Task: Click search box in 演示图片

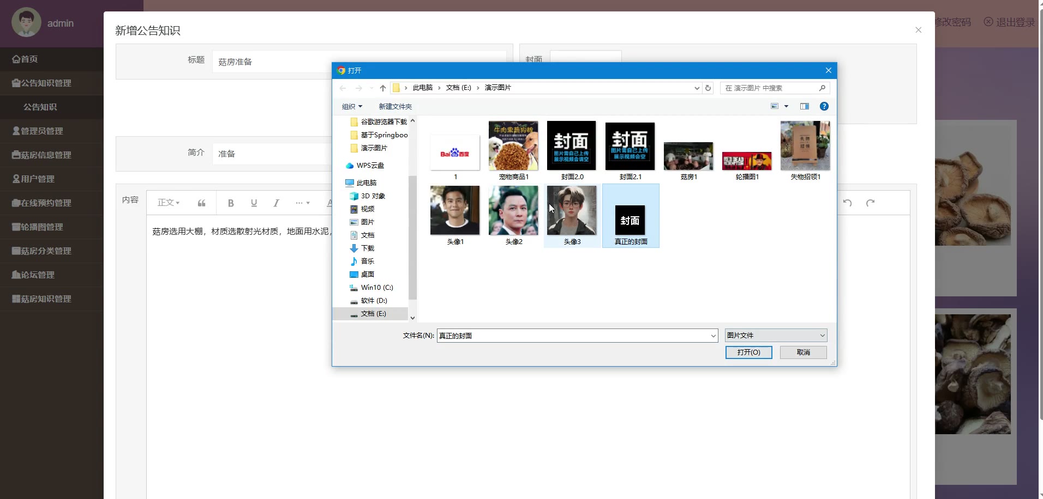Action: pos(775,88)
